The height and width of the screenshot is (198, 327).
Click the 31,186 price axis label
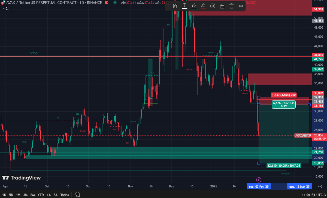point(319,106)
